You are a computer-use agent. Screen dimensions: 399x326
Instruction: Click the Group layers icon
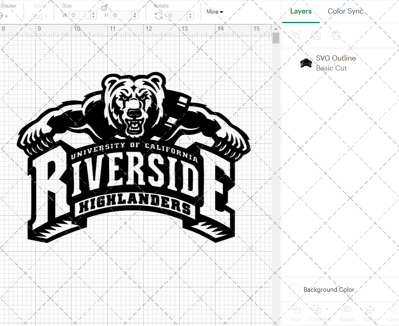coord(296,35)
